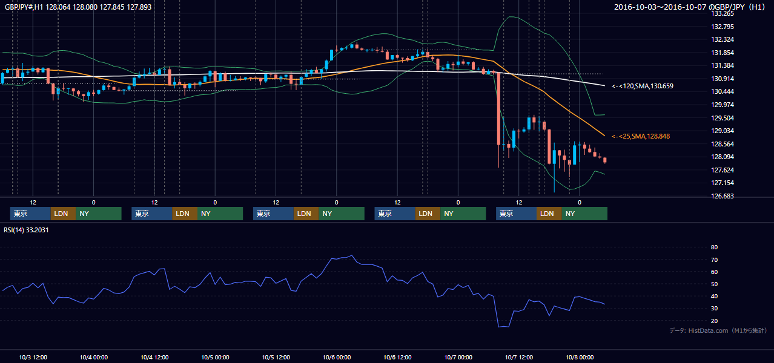Click the 10/4 00:00 date label

[x=94, y=358]
